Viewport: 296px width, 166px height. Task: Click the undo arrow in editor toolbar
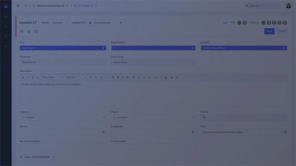pos(172,78)
